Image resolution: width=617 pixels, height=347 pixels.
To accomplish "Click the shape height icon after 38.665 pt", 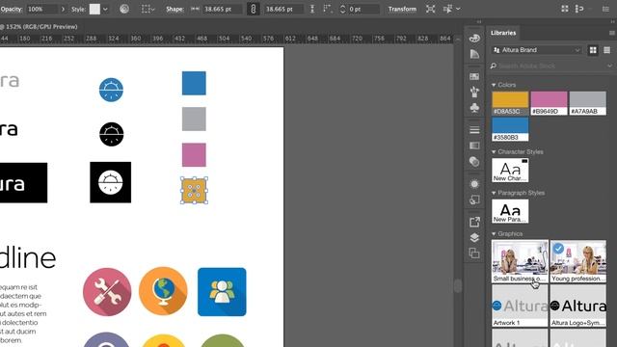I will (x=312, y=9).
